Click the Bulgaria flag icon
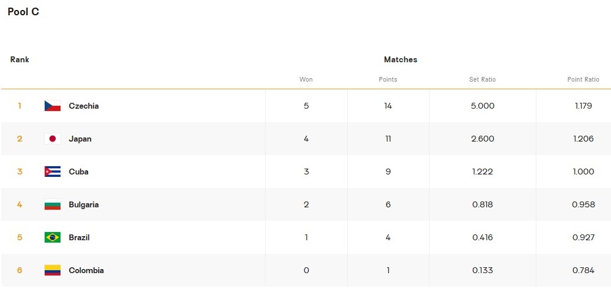 [52, 204]
